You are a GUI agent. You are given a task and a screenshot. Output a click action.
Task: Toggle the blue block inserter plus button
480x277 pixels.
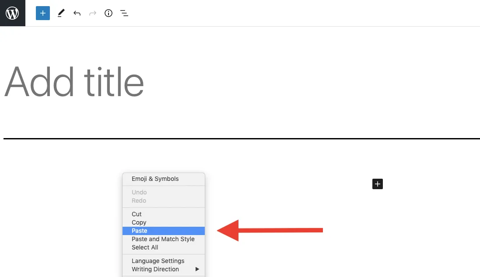43,13
